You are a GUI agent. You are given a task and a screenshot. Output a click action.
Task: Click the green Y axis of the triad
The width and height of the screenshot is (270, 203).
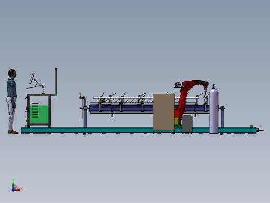pos(13,186)
